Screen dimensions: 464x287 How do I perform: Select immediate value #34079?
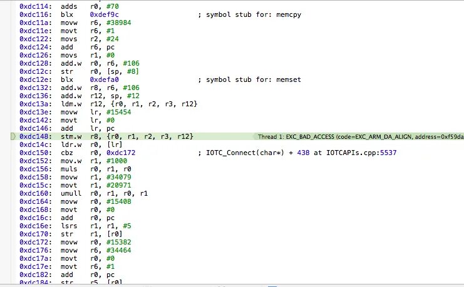click(x=119, y=177)
